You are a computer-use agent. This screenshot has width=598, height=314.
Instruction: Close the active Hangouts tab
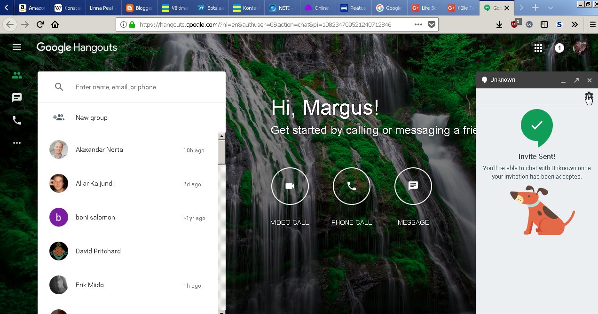507,8
